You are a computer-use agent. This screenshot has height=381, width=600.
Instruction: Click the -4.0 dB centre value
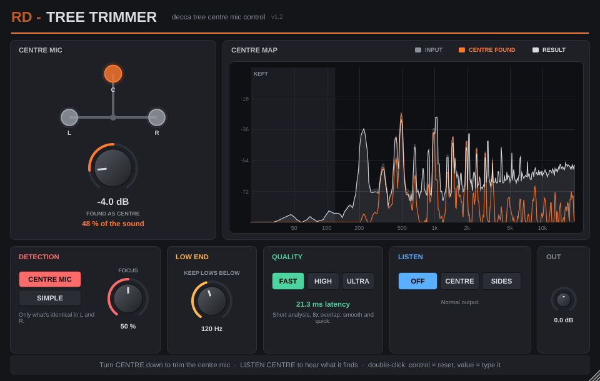(113, 202)
